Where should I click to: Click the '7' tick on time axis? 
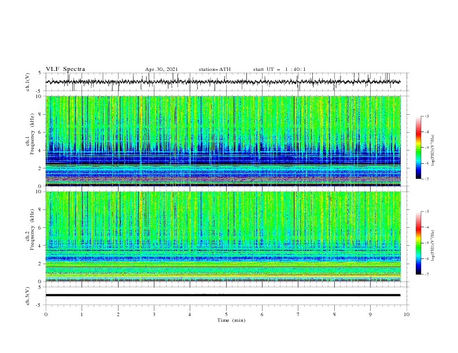(298, 314)
